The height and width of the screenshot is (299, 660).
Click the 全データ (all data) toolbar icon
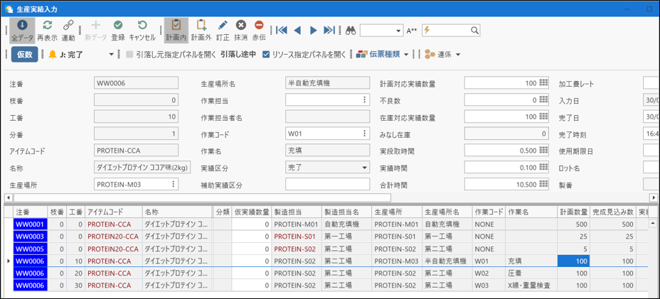coord(23,26)
